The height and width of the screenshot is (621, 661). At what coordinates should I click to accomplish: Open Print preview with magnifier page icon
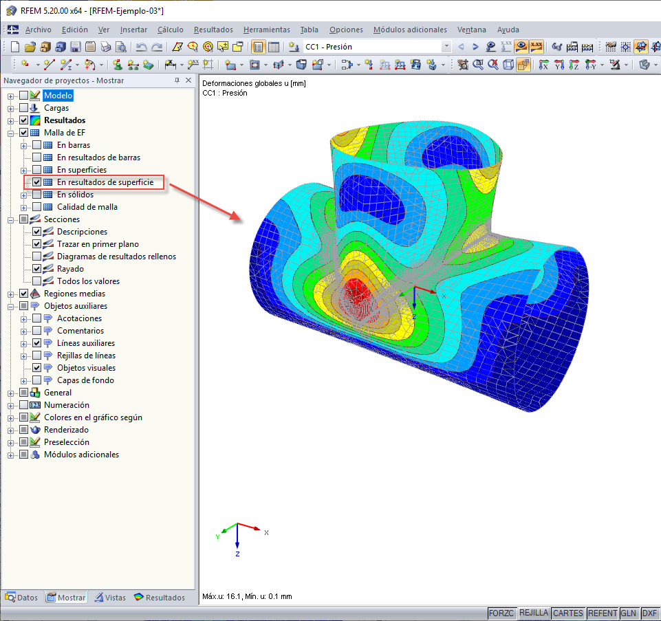tap(121, 47)
